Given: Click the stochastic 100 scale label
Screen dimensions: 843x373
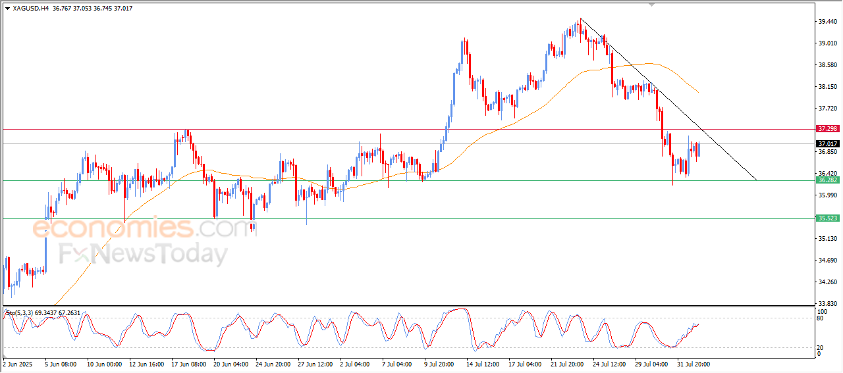Looking at the screenshot, I should [823, 311].
